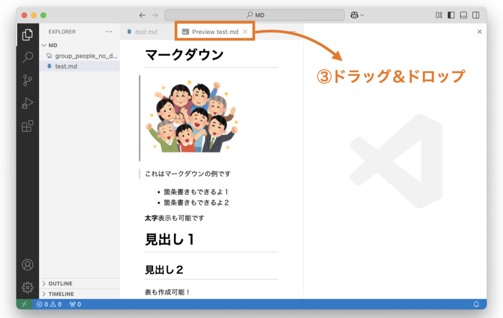Screen dimensions: 503x318
Task: Open the Copilot dropdown in the title bar
Action: point(357,15)
